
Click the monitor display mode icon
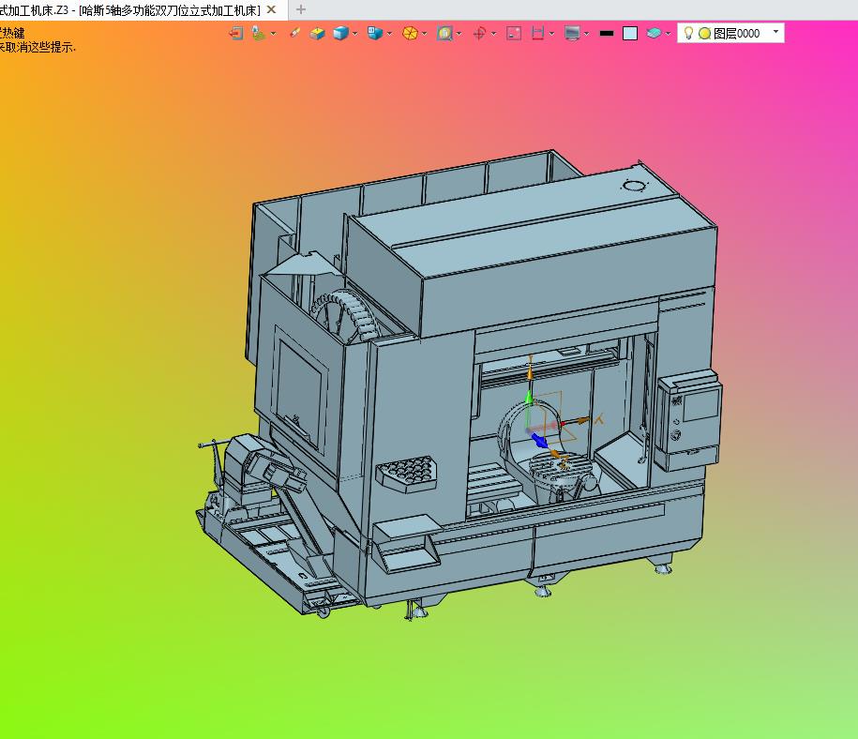click(x=572, y=34)
